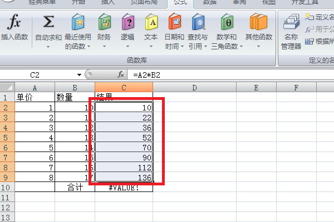Select row 12 header
The image size is (334, 222).
coord(7,208)
